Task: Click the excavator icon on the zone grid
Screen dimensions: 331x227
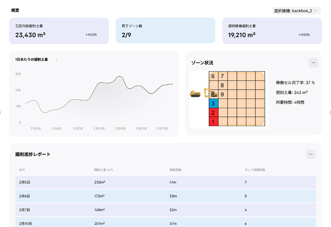Action: coord(211,93)
